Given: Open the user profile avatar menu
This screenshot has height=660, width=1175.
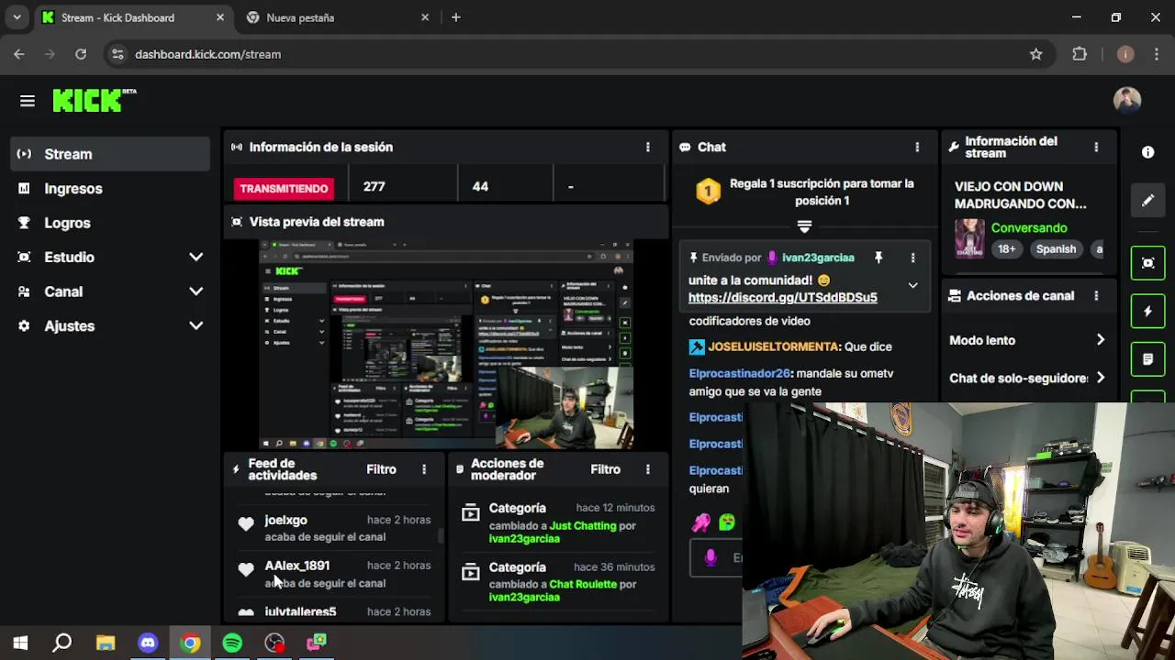Looking at the screenshot, I should click(x=1127, y=100).
